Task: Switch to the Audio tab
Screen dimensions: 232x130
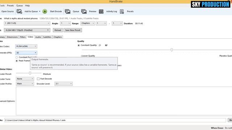Action: point(38,37)
